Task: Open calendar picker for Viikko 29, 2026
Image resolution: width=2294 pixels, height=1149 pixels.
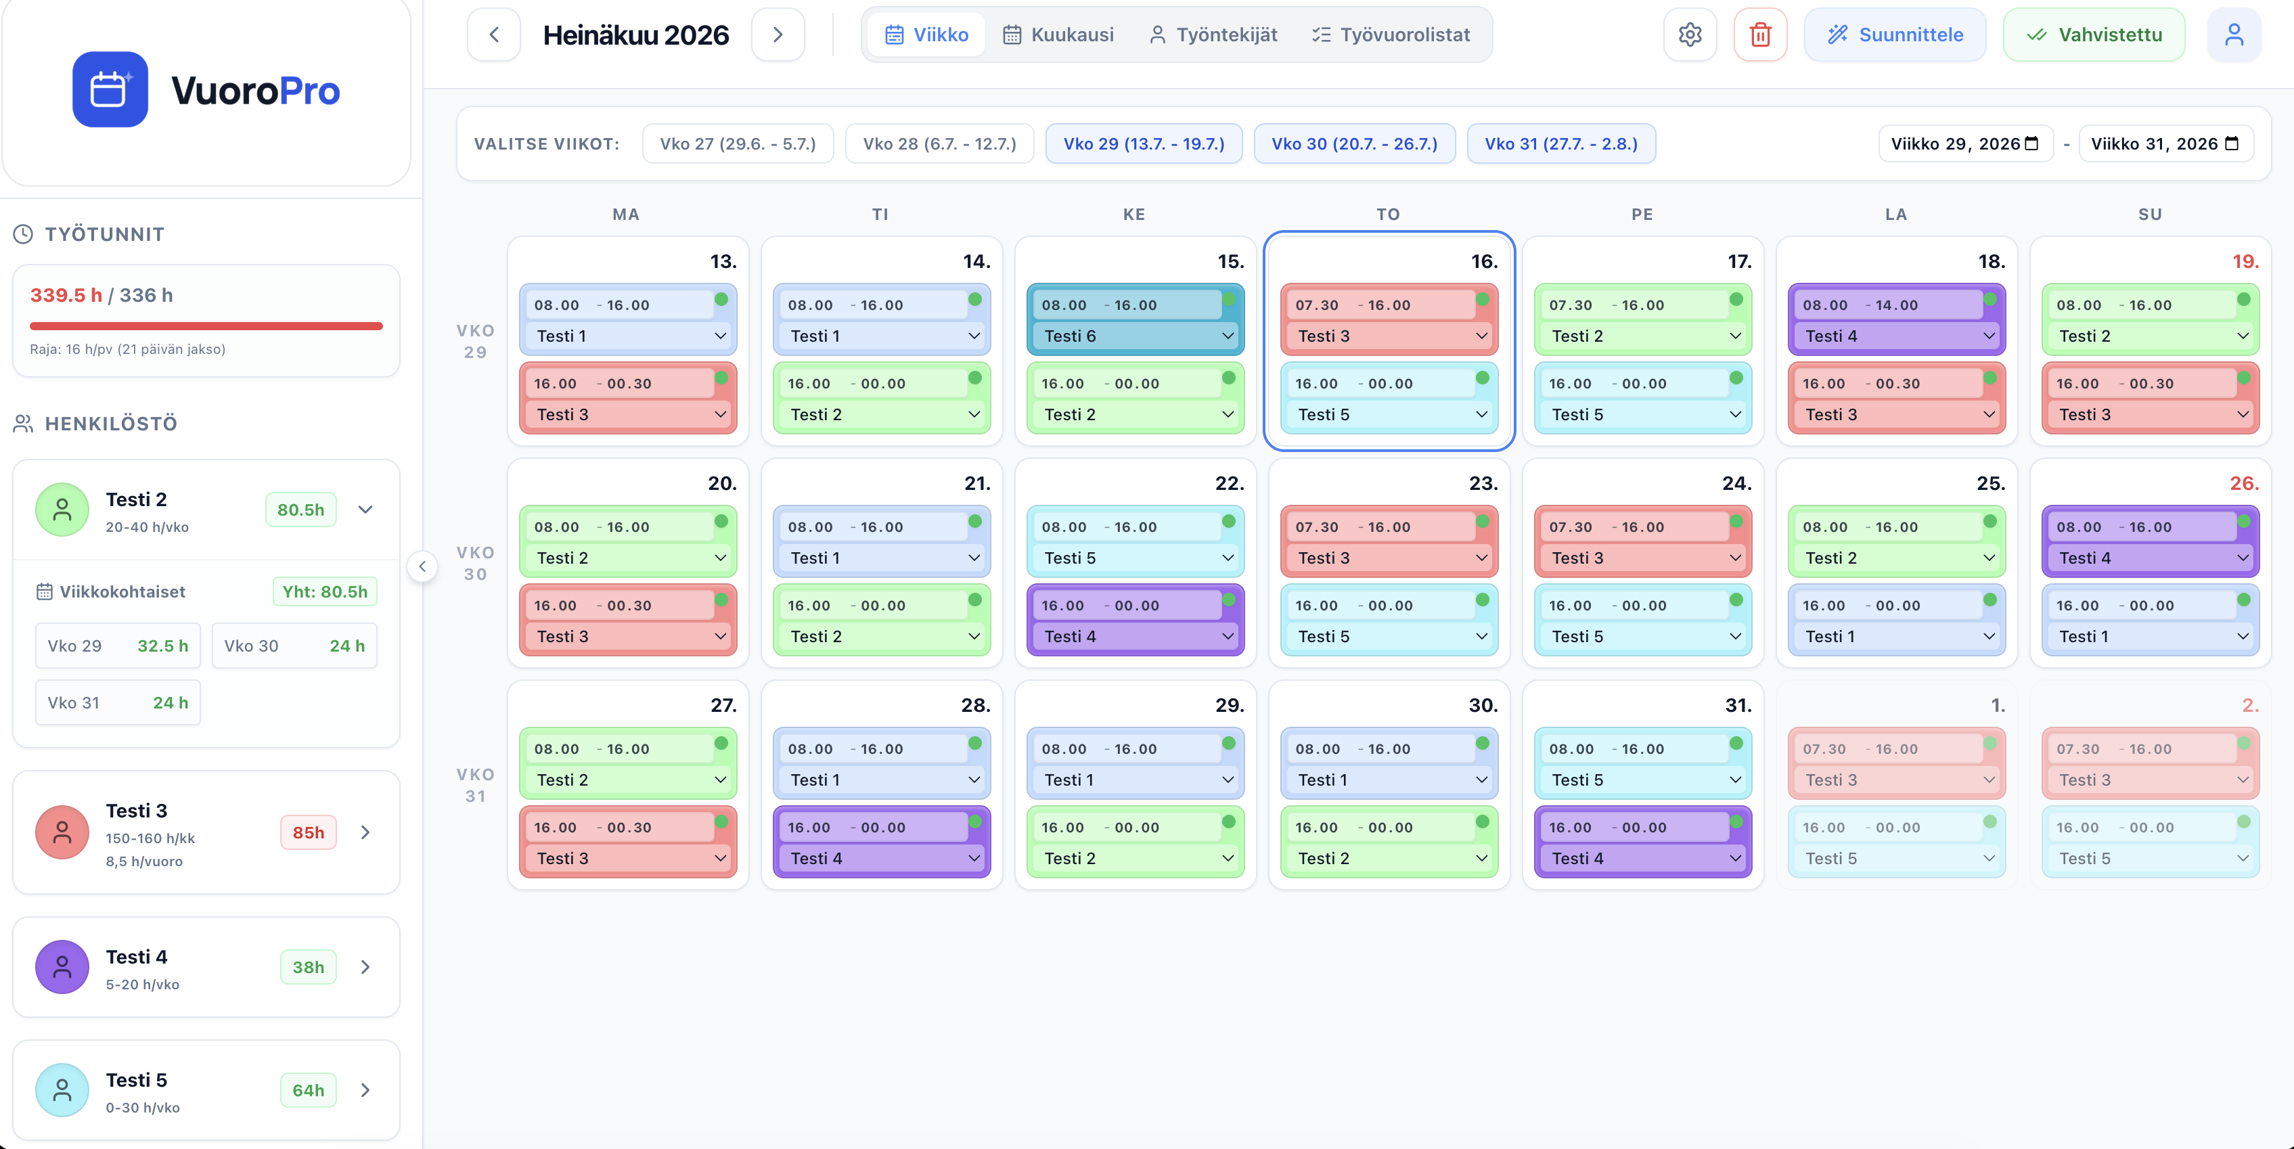Action: point(2031,143)
